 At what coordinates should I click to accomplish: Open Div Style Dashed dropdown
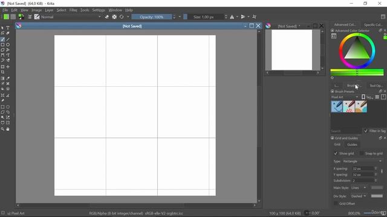pos(359,196)
